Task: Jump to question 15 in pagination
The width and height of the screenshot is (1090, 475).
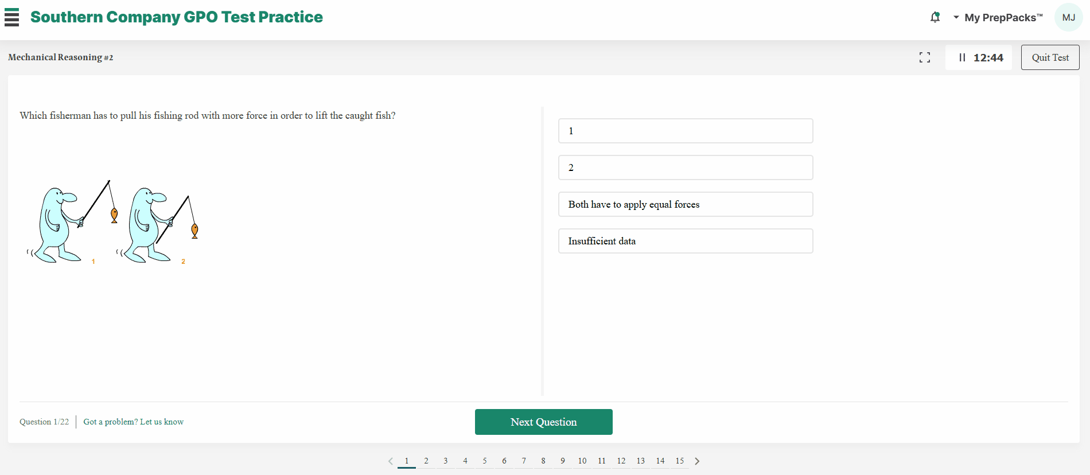Action: (680, 461)
